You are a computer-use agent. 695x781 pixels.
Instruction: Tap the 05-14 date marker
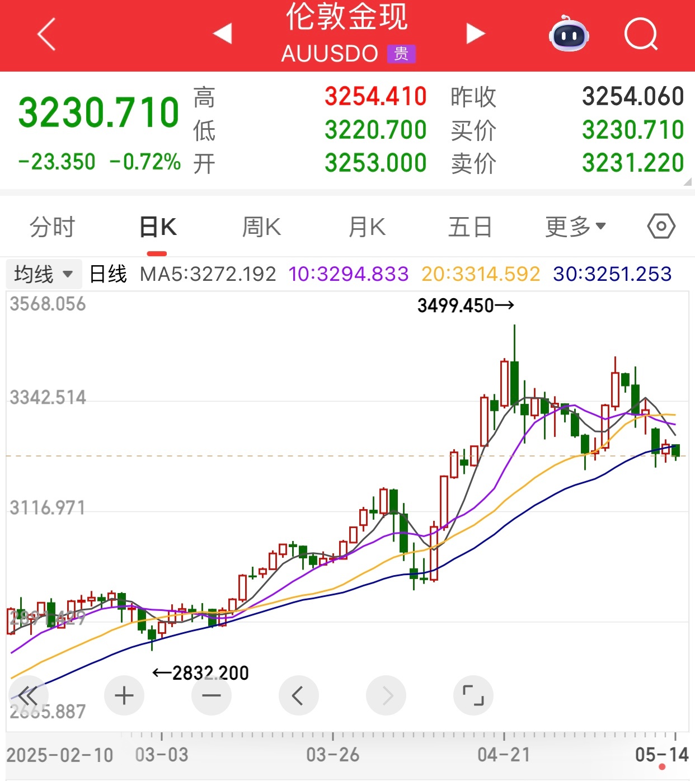coord(662,755)
